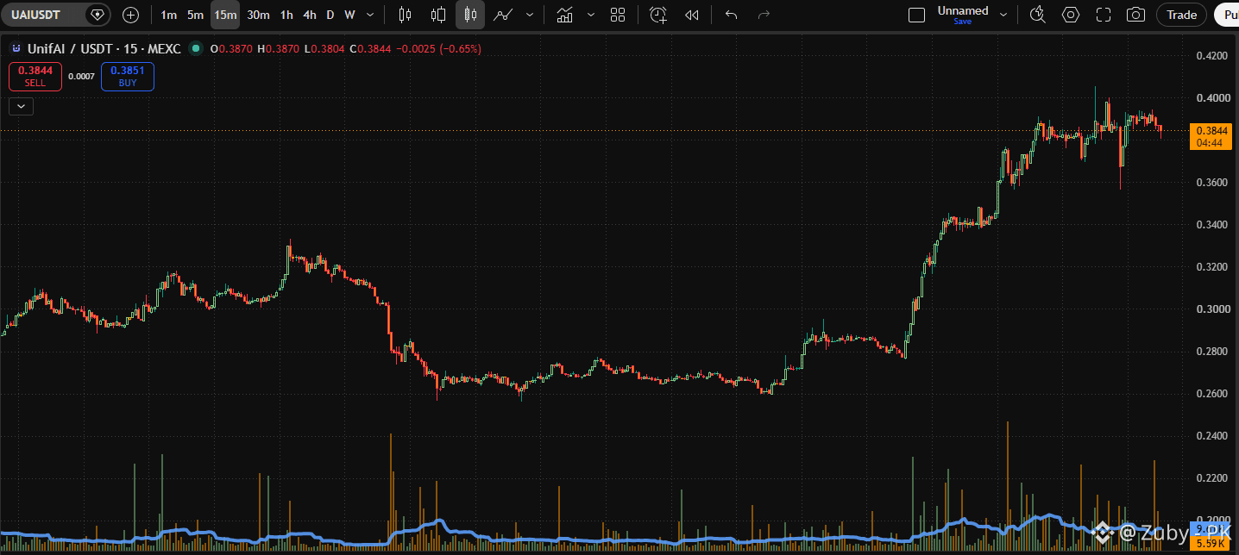Open the Indicators panel icon
The image size is (1239, 555).
[565, 15]
